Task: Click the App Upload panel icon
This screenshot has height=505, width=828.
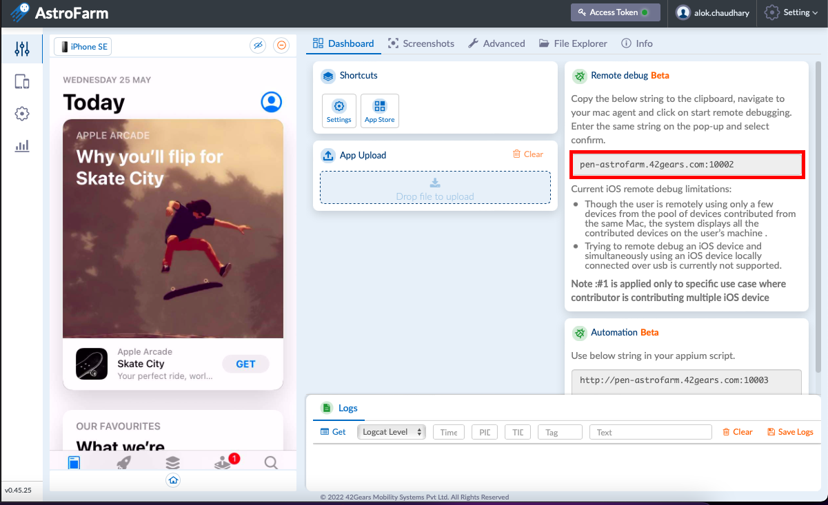Action: click(x=328, y=156)
